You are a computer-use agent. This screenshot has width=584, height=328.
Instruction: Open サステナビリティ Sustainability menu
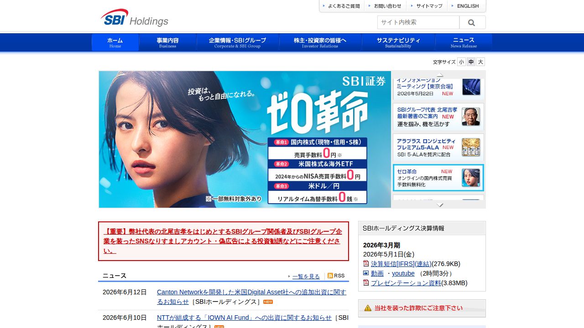pyautogui.click(x=398, y=42)
